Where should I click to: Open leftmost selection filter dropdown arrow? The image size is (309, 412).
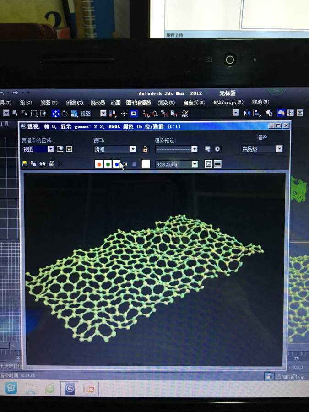point(6,113)
